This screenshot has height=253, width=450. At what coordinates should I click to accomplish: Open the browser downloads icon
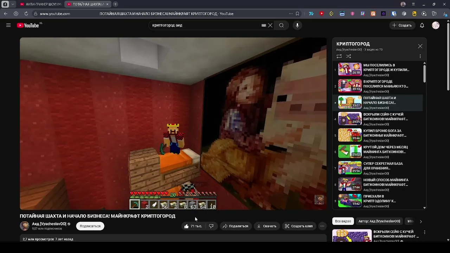444,14
